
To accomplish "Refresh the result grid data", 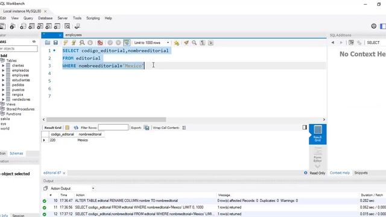I will tap(76, 128).
